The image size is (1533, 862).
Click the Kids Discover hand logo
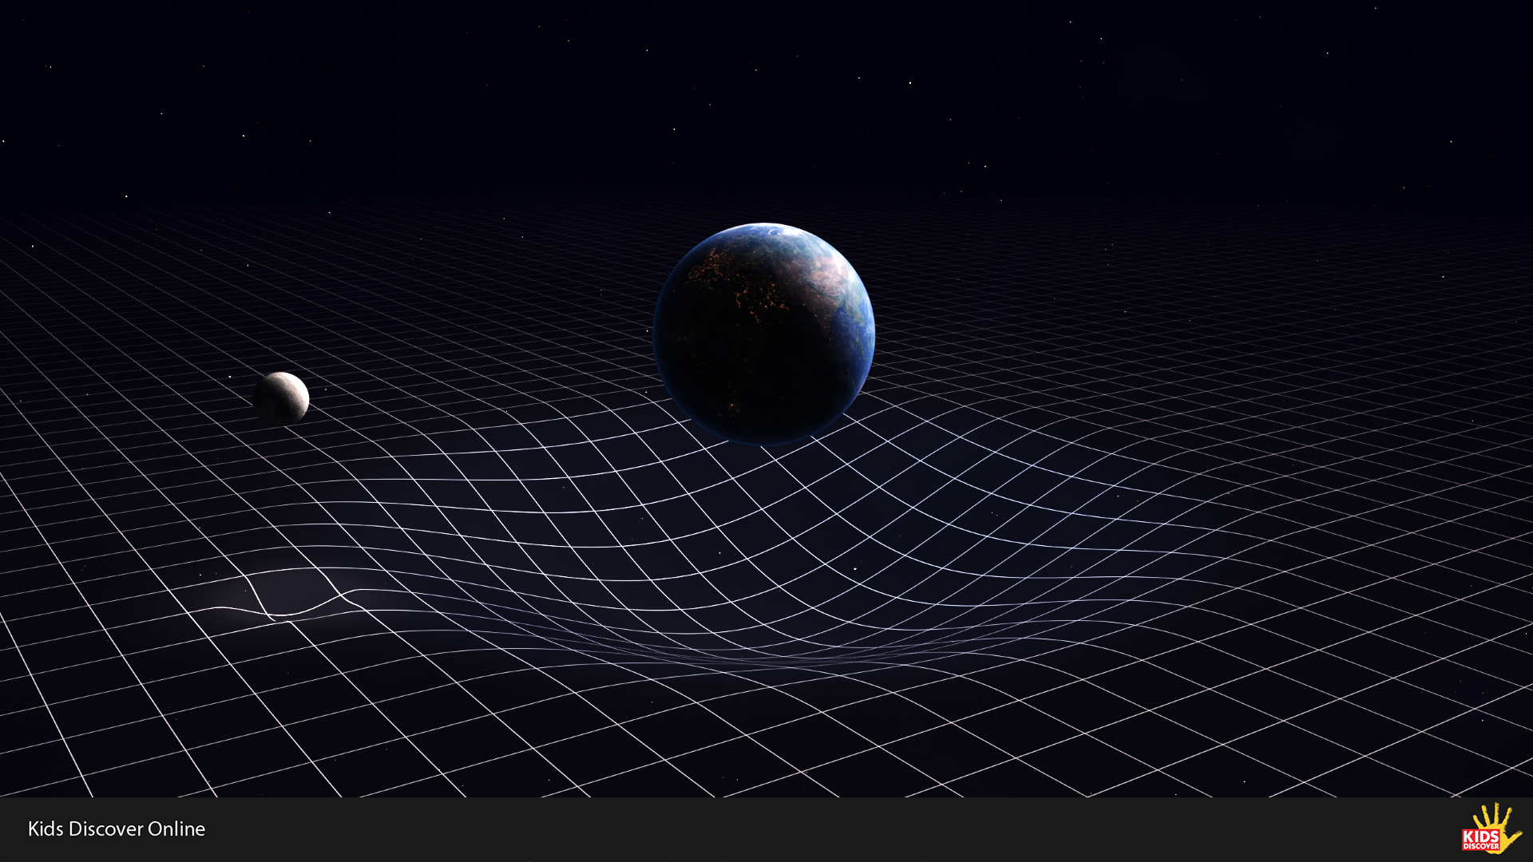click(x=1491, y=828)
